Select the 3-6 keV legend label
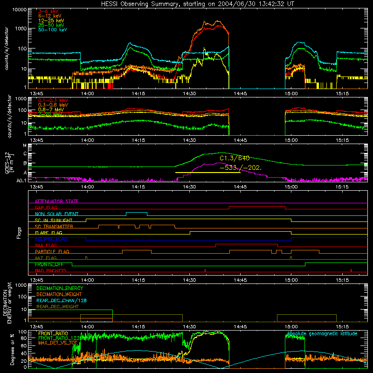The image size is (373, 373). [x=48, y=11]
